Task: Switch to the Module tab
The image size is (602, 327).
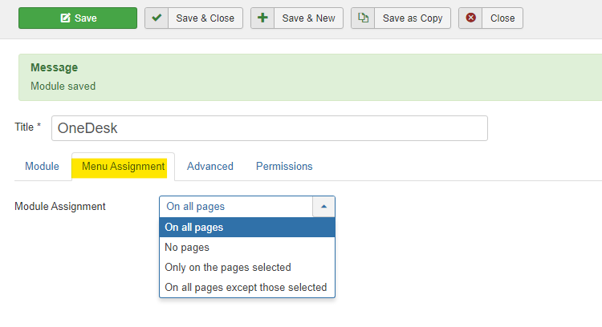Action: 42,167
